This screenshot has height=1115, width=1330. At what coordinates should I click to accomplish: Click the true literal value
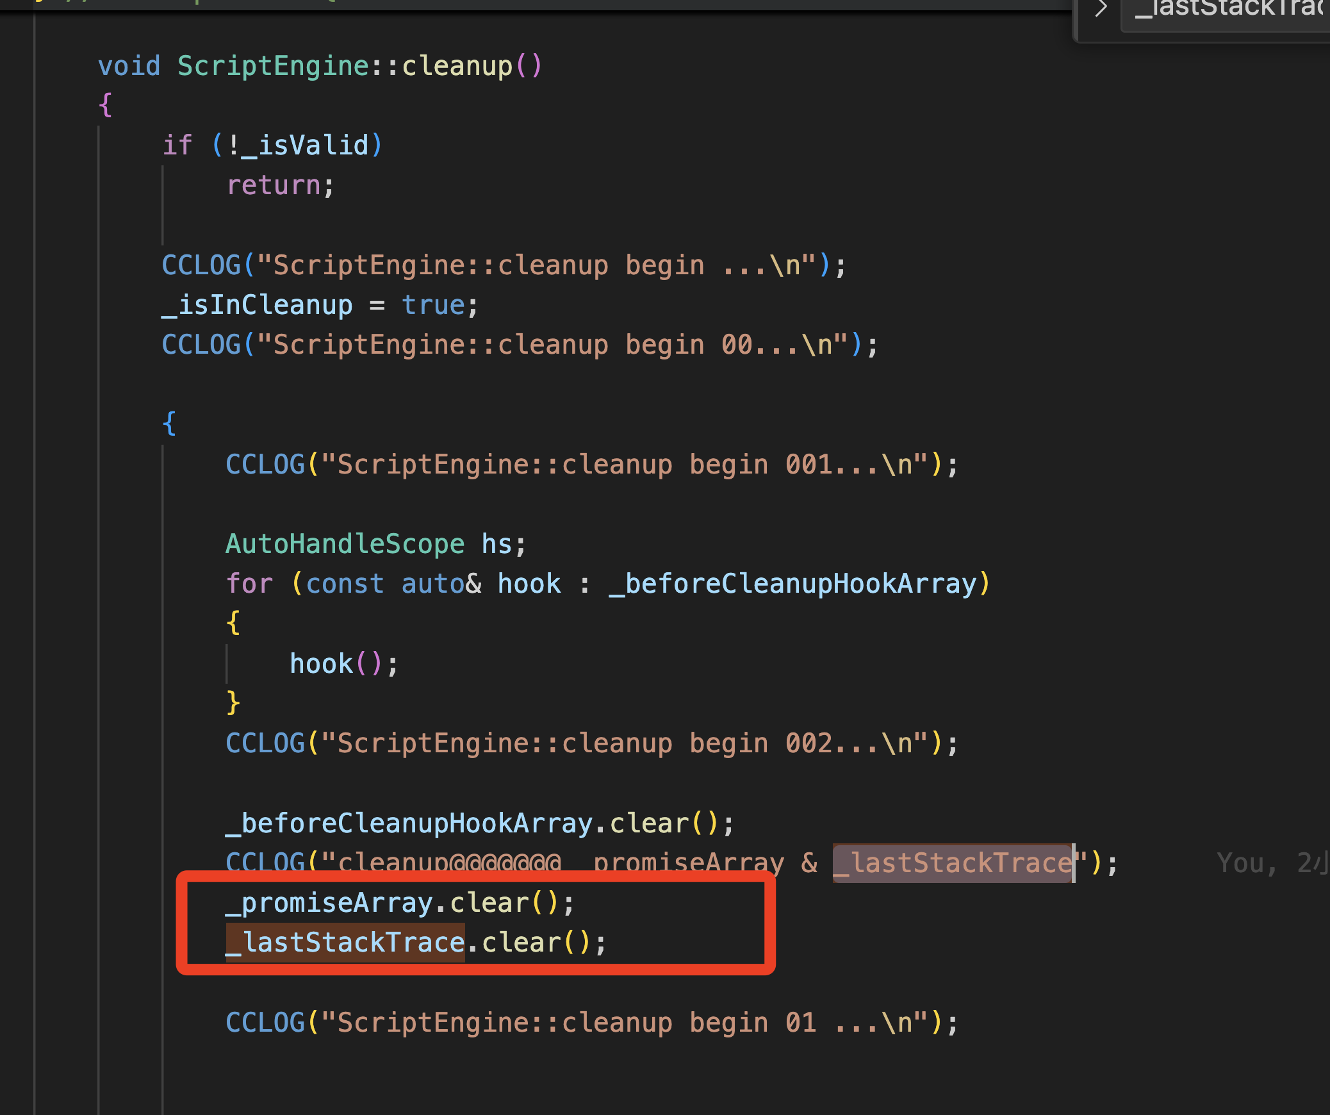[433, 305]
